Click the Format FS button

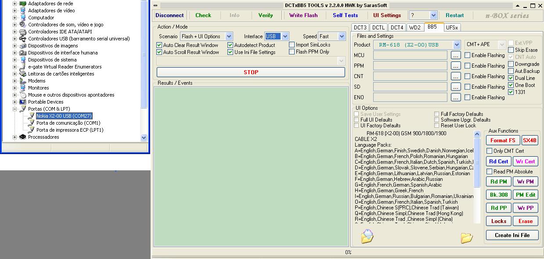click(x=503, y=140)
